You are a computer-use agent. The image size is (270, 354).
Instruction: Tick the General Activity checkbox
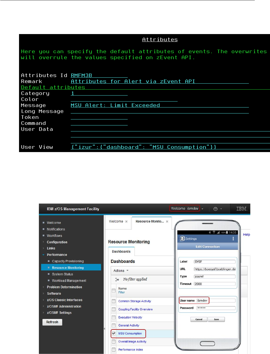(x=114, y=325)
